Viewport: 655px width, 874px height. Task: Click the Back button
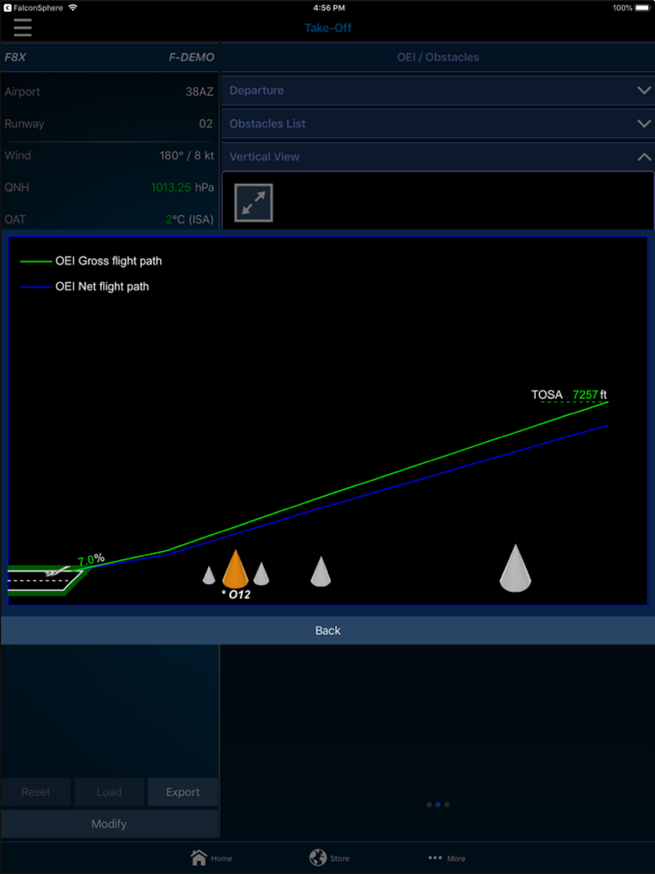327,630
